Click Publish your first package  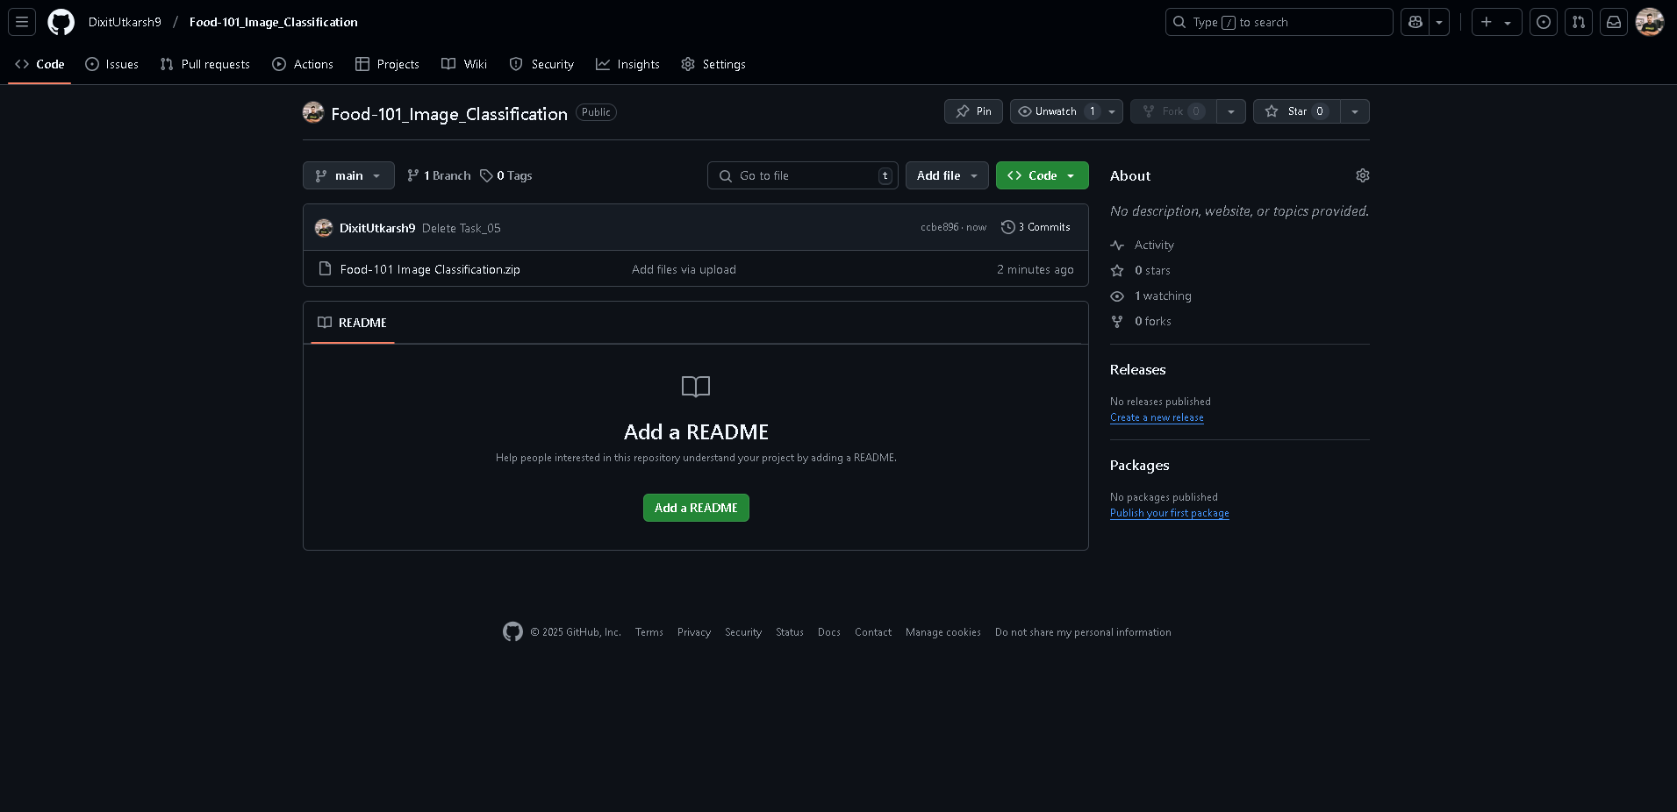click(1170, 513)
